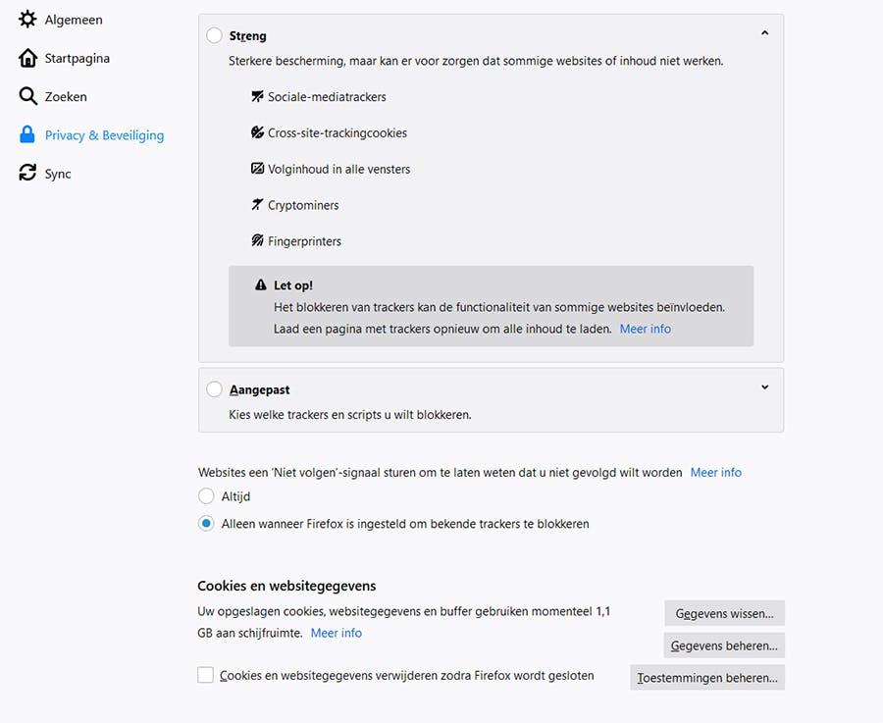
Task: Click the Sync arrows icon
Action: (27, 174)
